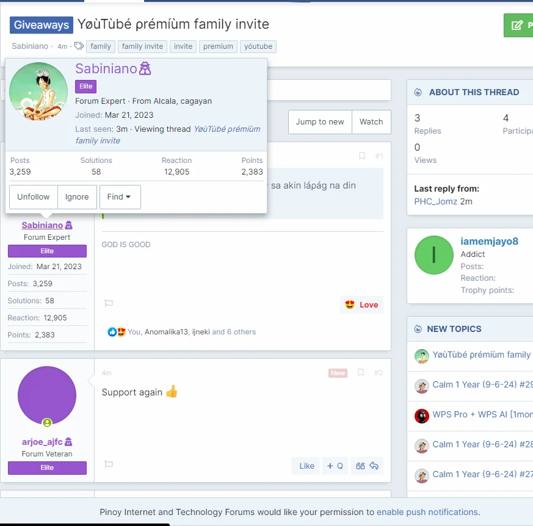
Task: Open 'Calm 1 Year (9-6-24) #29' topic
Action: [482, 384]
